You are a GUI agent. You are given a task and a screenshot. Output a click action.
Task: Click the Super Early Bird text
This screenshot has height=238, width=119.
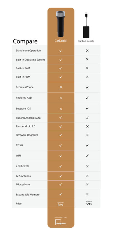[x=61, y=218]
